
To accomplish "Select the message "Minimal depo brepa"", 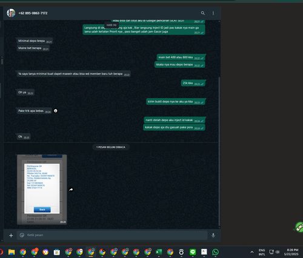I will pos(35,41).
